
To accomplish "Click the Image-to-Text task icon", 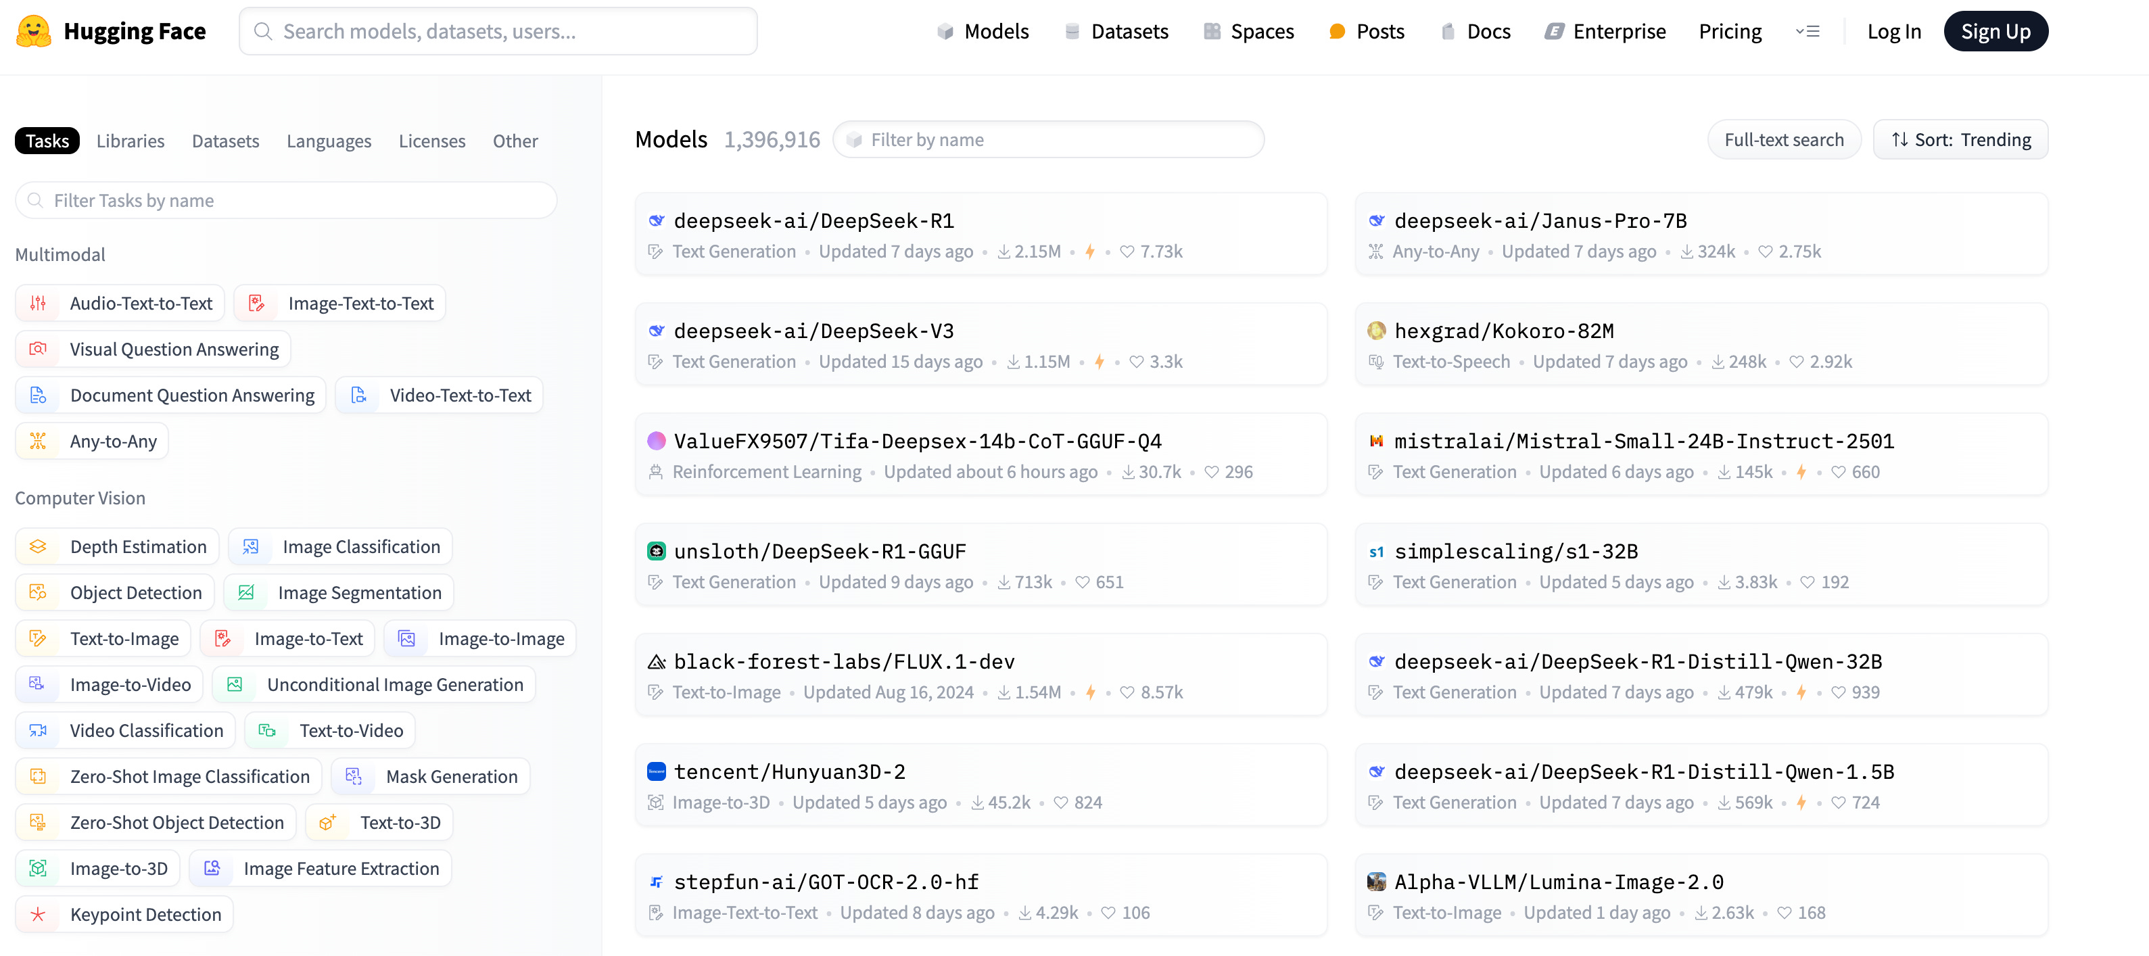I will point(222,639).
